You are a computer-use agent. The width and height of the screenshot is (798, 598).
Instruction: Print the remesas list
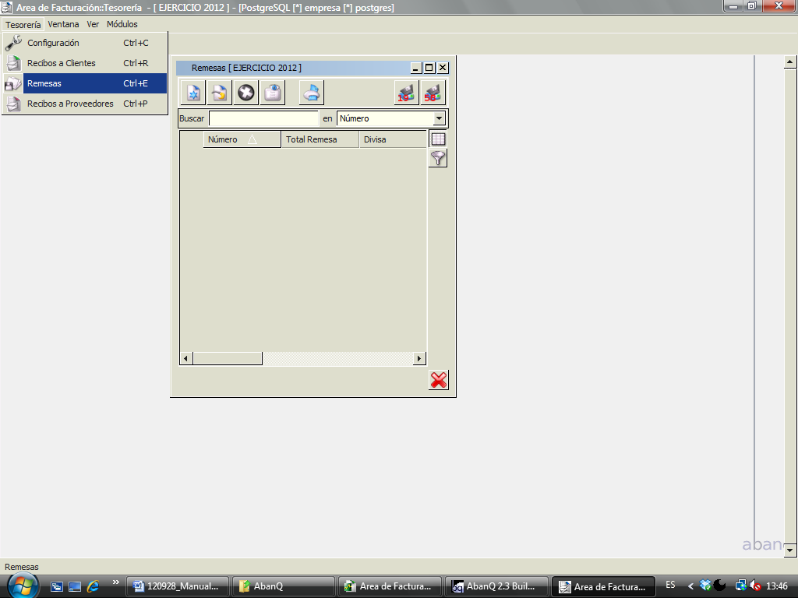click(x=312, y=93)
